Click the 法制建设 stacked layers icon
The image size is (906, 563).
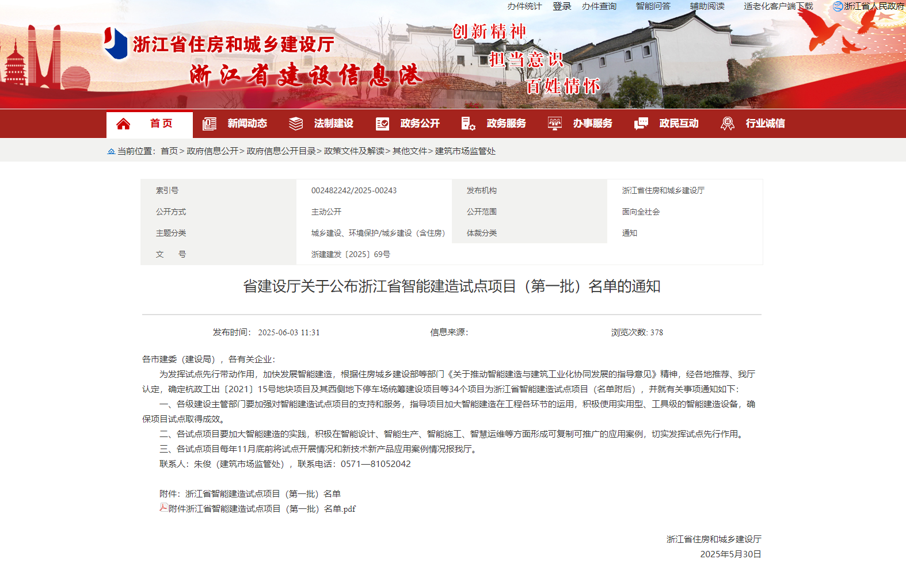pyautogui.click(x=296, y=124)
